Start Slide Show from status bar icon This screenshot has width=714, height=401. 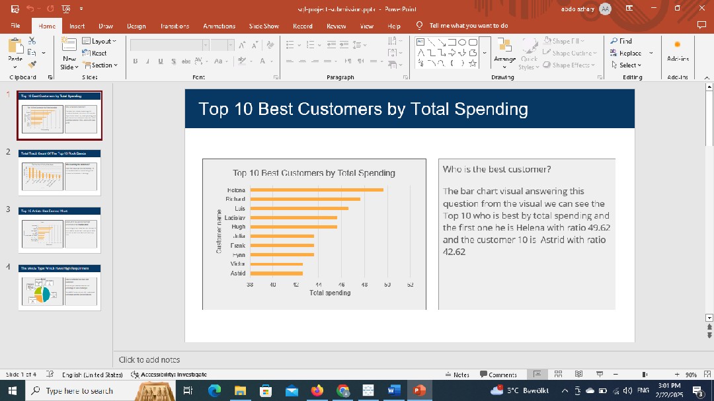coord(600,375)
